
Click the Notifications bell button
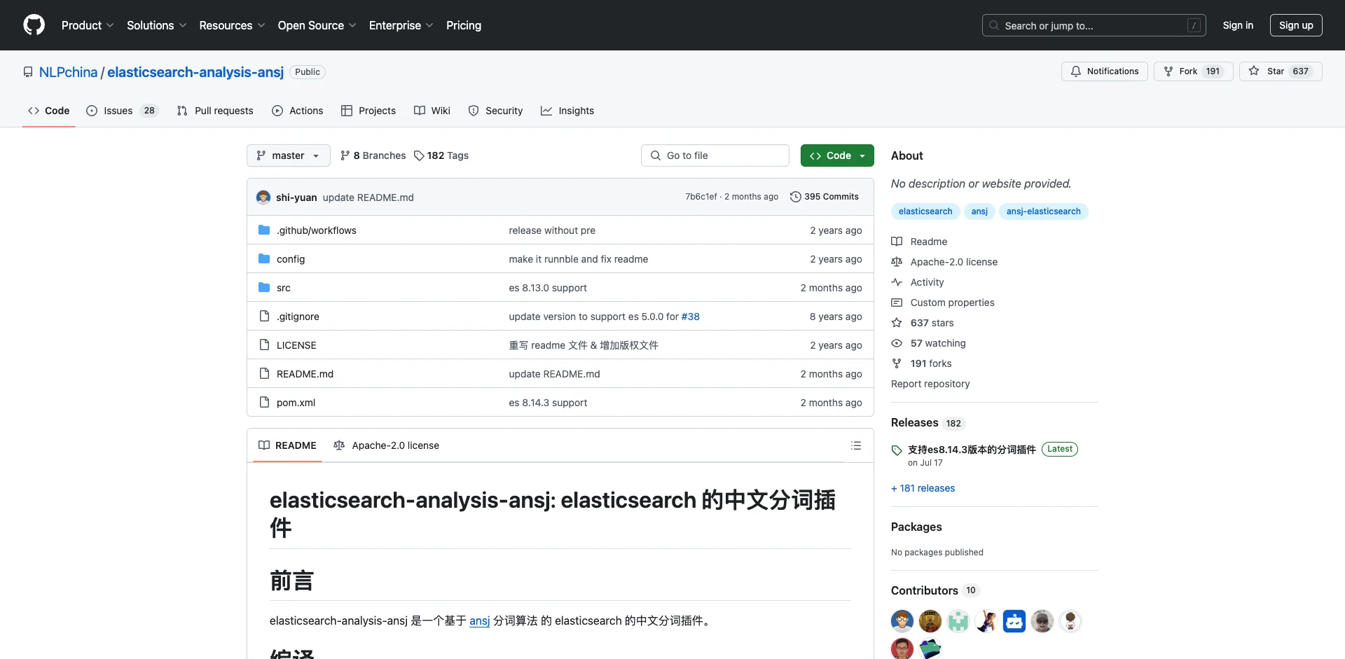[1105, 71]
